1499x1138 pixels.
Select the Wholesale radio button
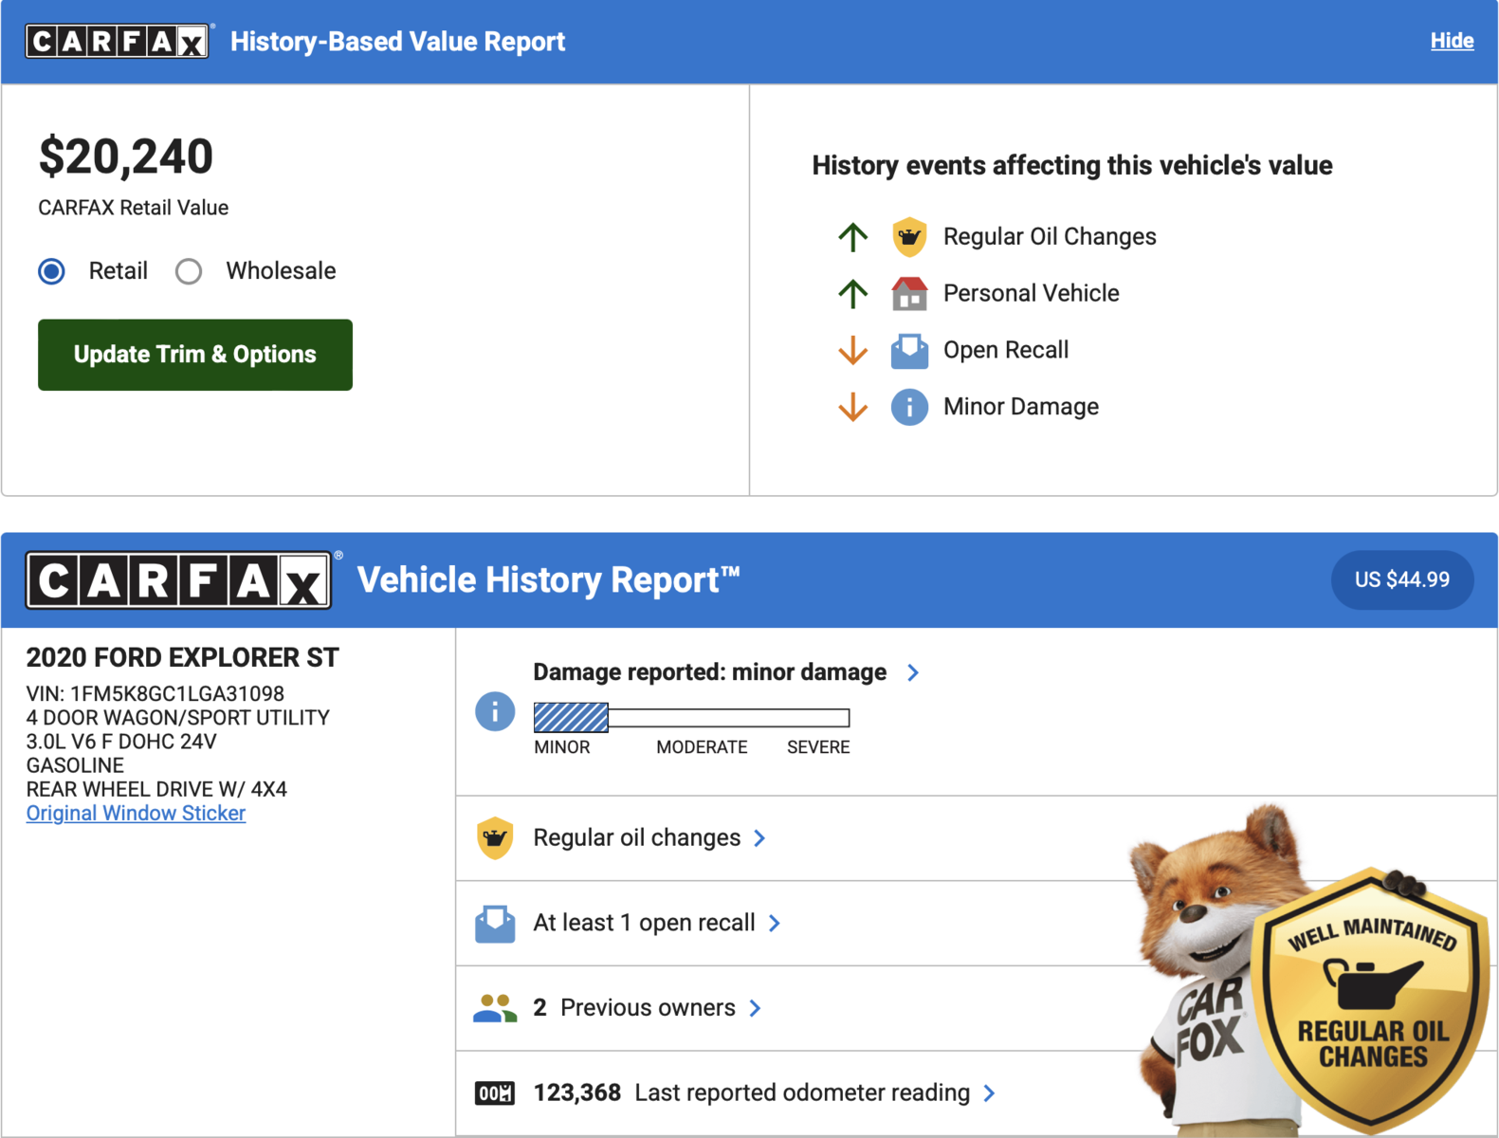pyautogui.click(x=189, y=271)
